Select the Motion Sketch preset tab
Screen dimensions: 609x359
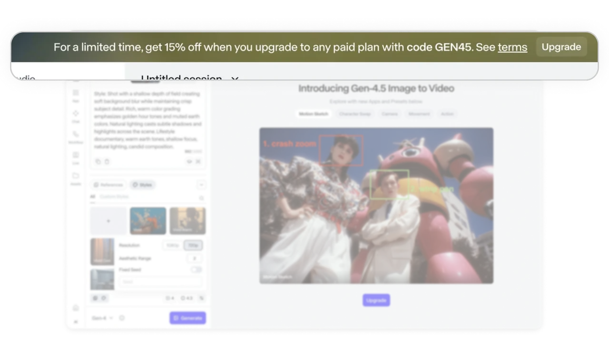314,114
